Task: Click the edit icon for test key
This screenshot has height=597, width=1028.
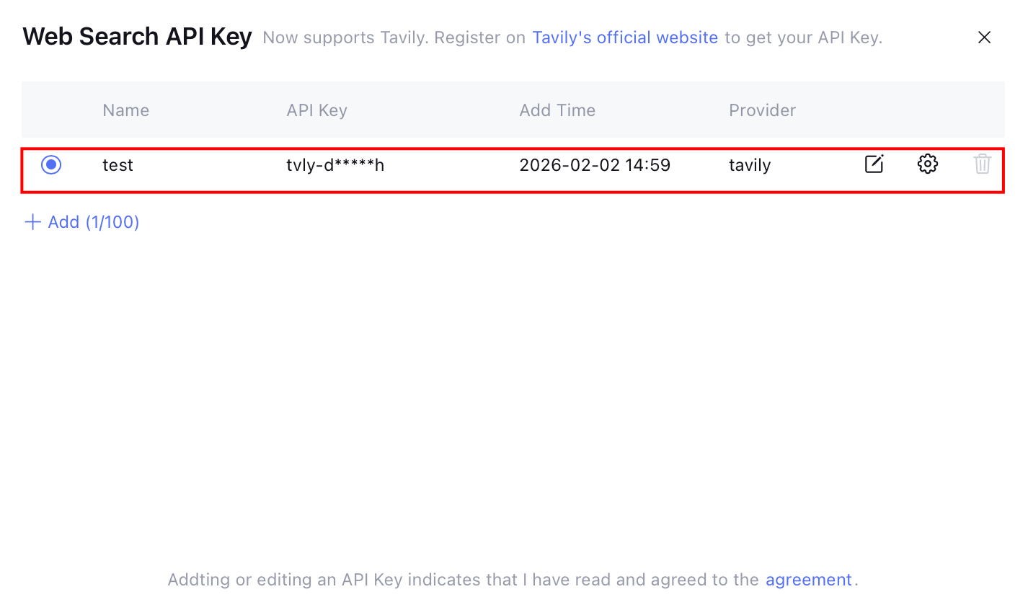Action: (x=874, y=164)
